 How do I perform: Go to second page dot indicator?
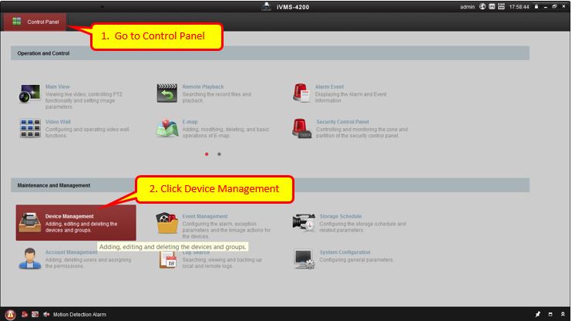coord(219,154)
